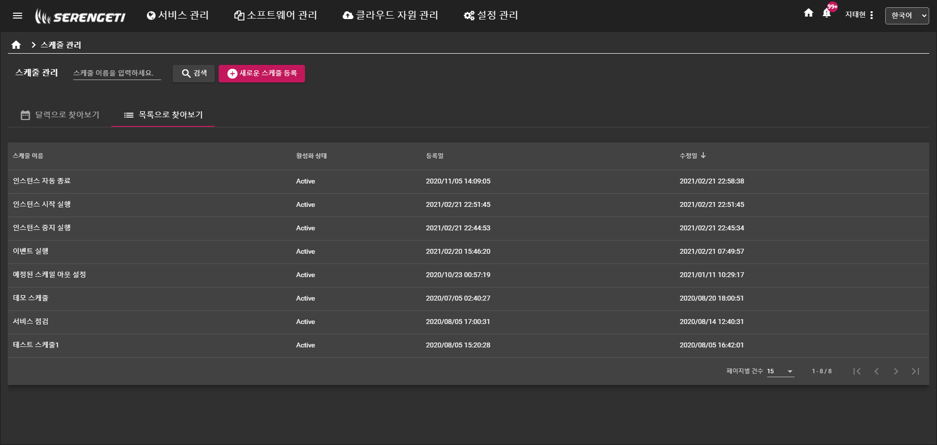Open the 한국어 language dropdown

(x=907, y=16)
